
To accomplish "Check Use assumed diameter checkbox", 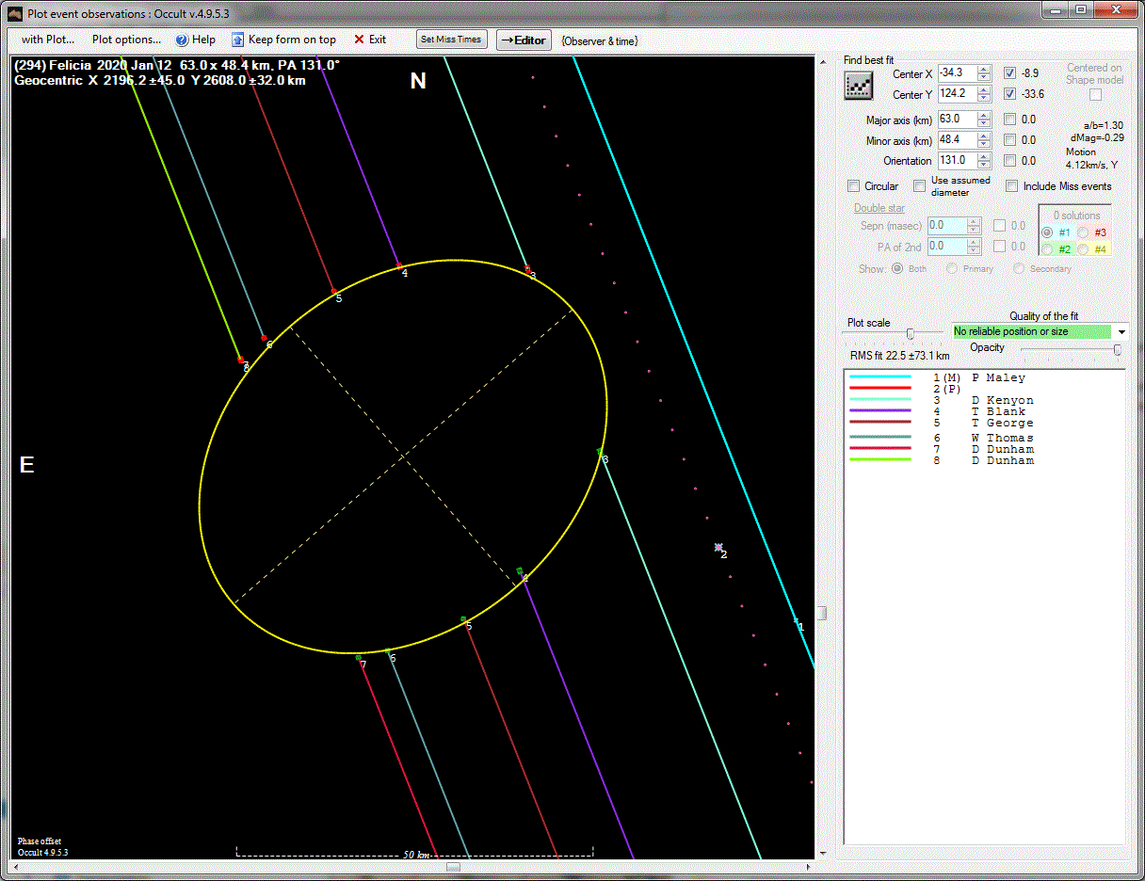I will click(x=920, y=186).
